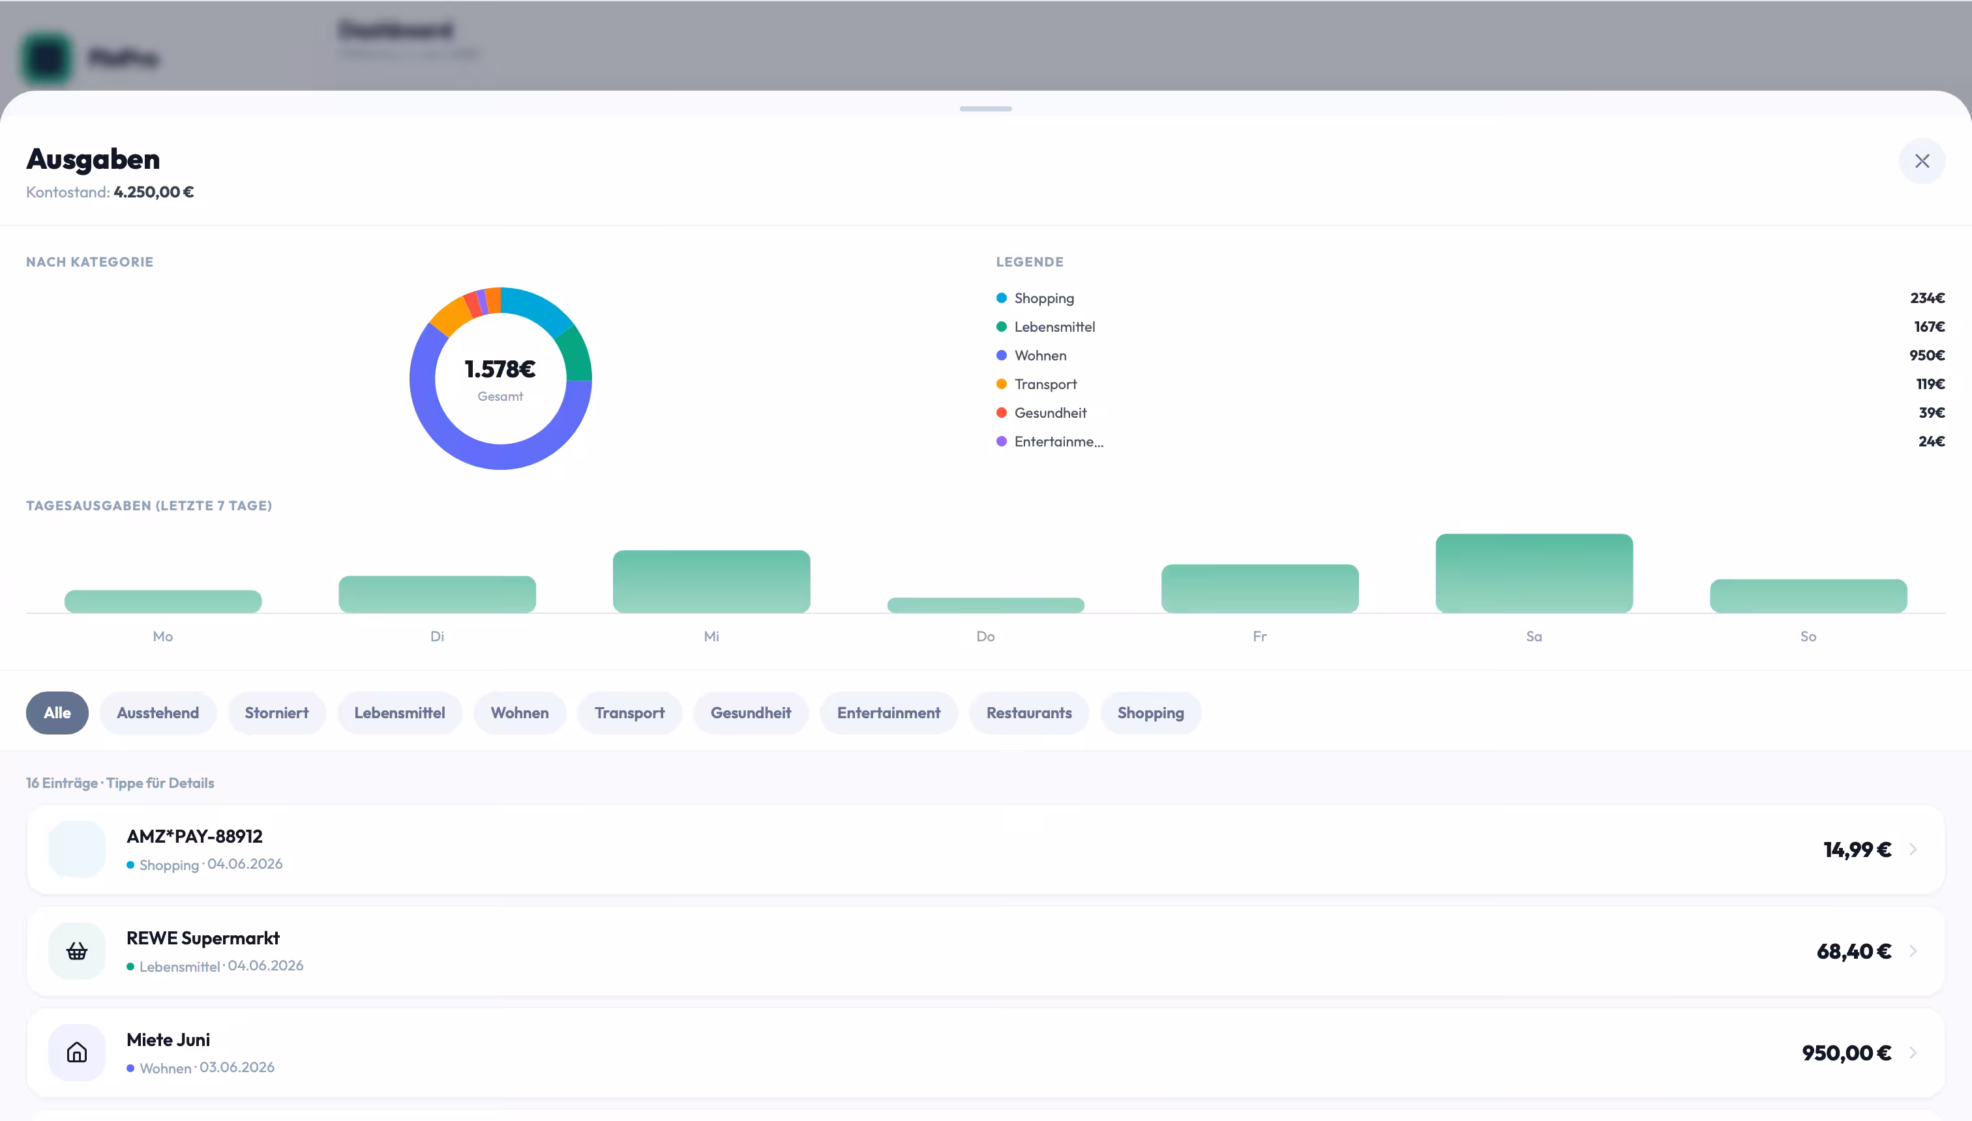Click the Transport legend color dot
The width and height of the screenshot is (1972, 1121).
[x=1002, y=384]
